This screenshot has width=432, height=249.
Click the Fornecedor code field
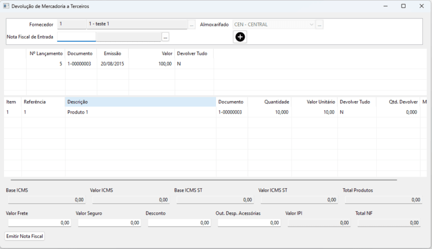(x=71, y=24)
